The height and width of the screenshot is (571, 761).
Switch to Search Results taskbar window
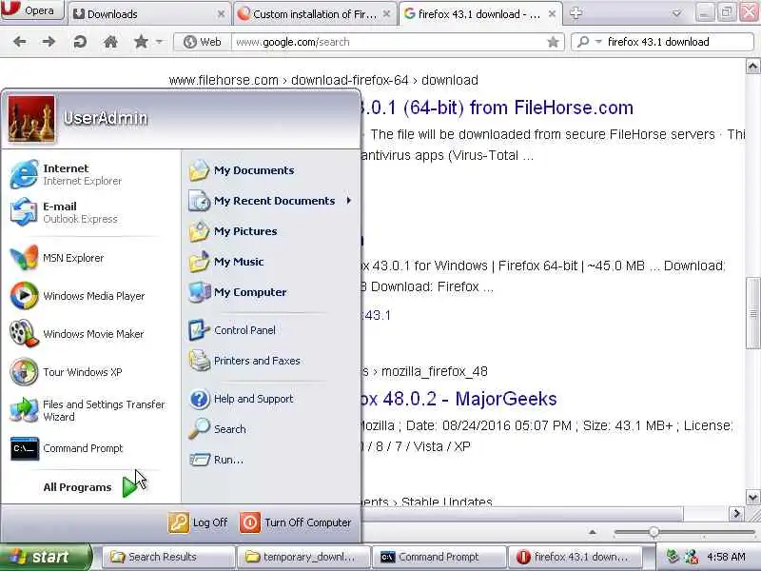click(x=167, y=557)
